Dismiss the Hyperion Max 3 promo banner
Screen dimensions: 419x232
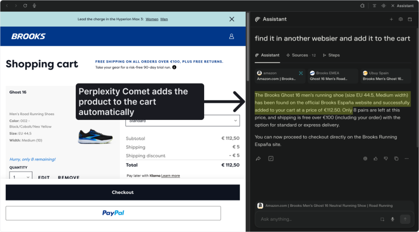pyautogui.click(x=232, y=19)
